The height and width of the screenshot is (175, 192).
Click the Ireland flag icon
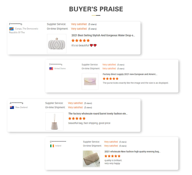[x=52, y=146]
